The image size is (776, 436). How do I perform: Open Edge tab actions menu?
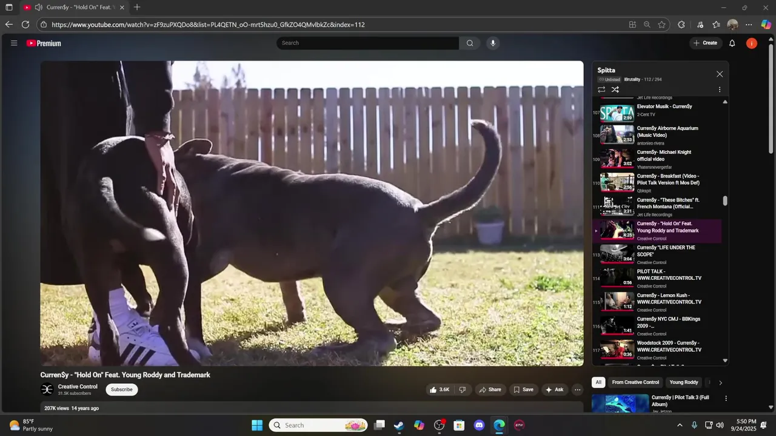click(x=9, y=7)
